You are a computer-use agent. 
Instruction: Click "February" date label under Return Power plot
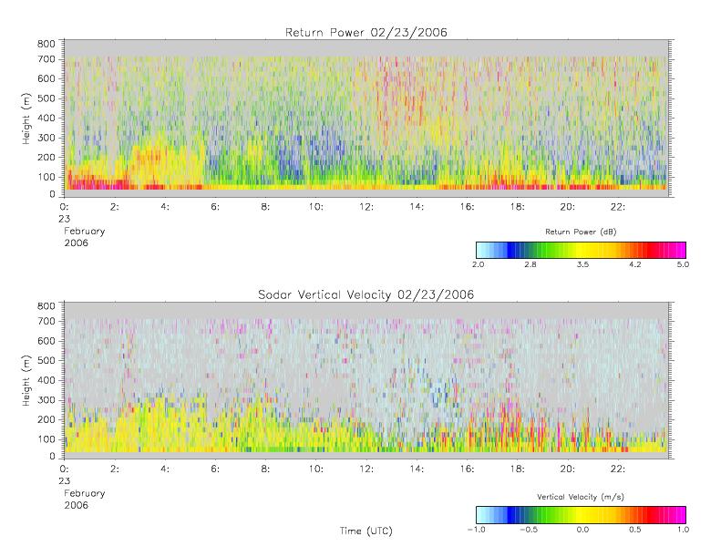(84, 232)
